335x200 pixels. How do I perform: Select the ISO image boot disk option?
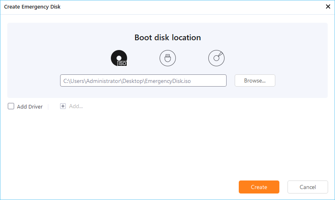click(x=119, y=58)
